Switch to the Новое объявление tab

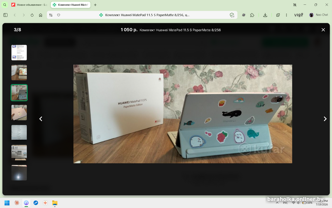pyautogui.click(x=29, y=5)
